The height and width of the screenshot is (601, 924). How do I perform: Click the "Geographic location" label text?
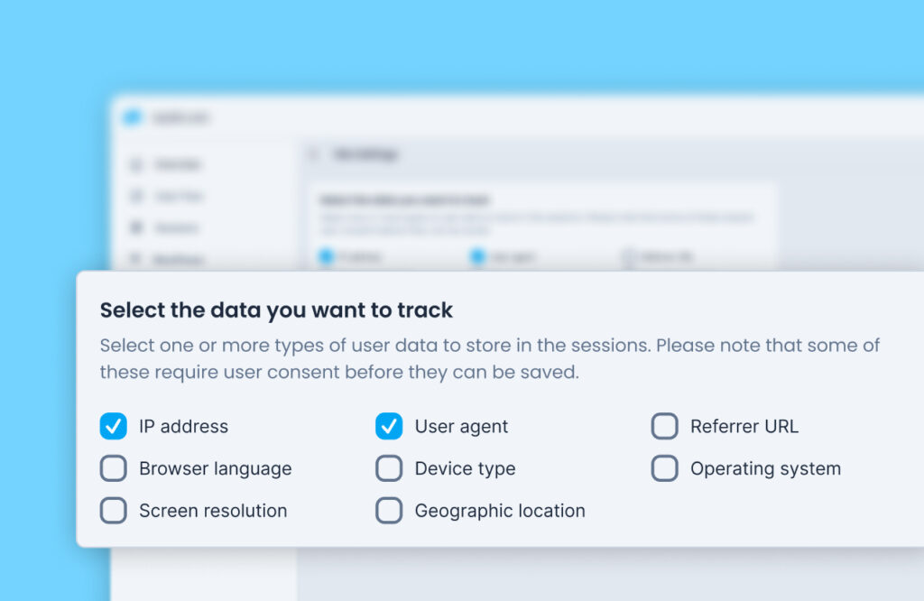pos(500,511)
